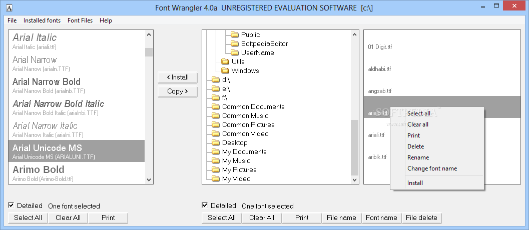The height and width of the screenshot is (230, 529).
Task: Click the My Documents folder icon
Action: pyautogui.click(x=216, y=152)
